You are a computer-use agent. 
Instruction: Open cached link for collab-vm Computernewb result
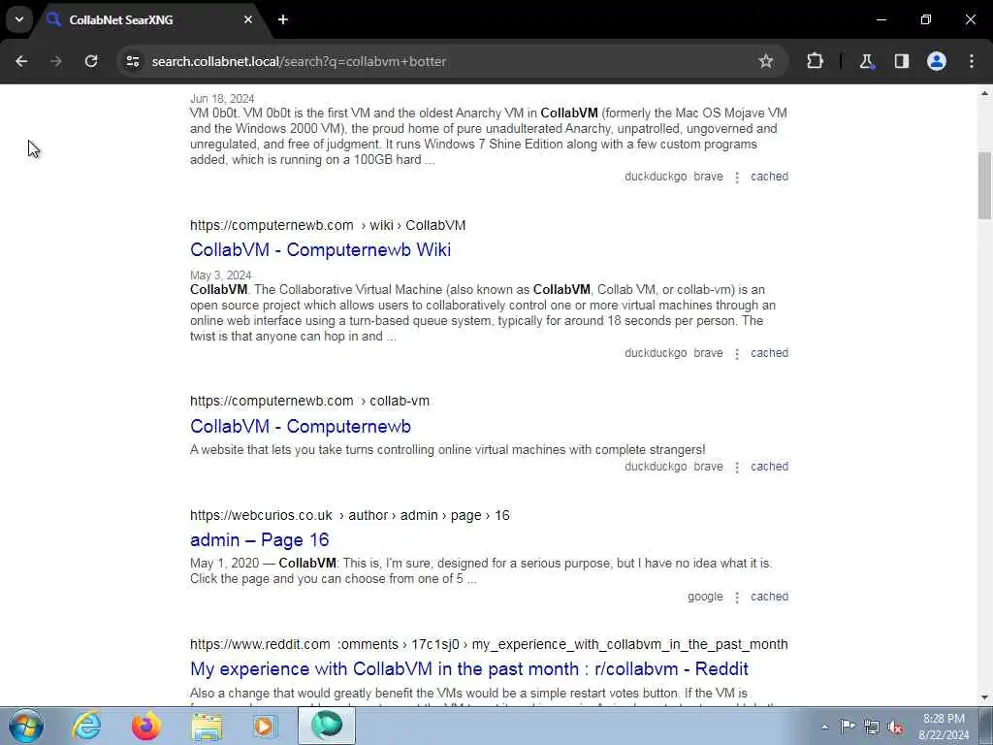click(769, 467)
